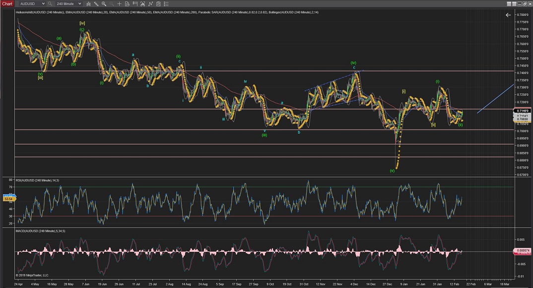Select the Chart tab
533x288 pixels.
pyautogui.click(x=7, y=4)
